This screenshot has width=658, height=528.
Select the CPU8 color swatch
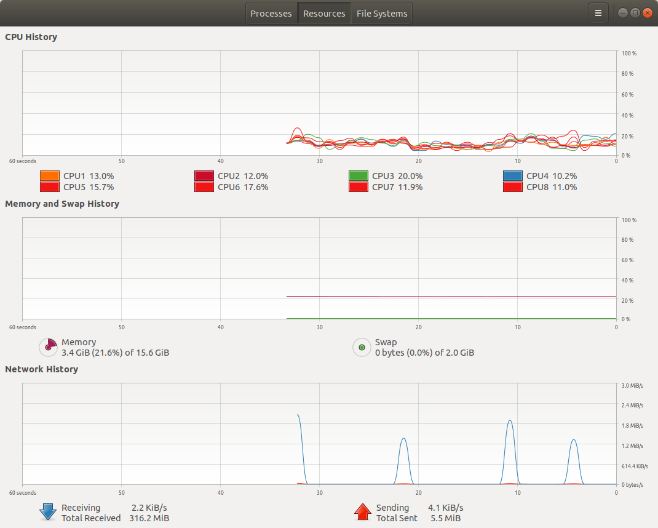pos(513,187)
